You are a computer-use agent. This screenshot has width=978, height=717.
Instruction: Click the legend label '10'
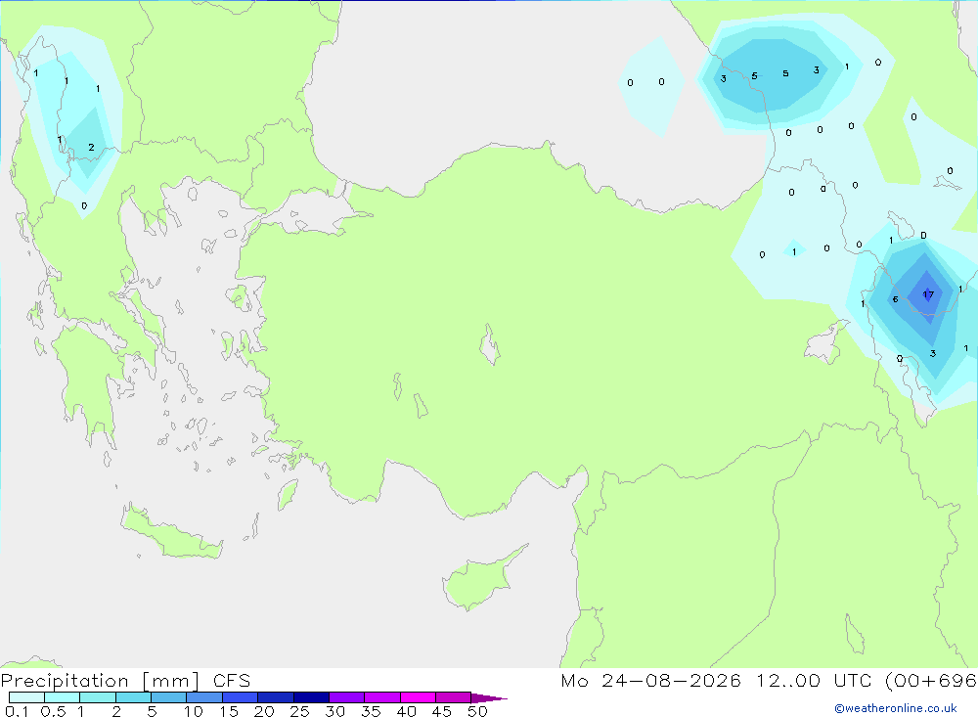pos(194,711)
